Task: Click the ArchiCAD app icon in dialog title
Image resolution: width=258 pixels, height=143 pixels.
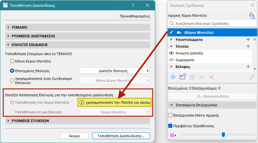Action: point(5,5)
